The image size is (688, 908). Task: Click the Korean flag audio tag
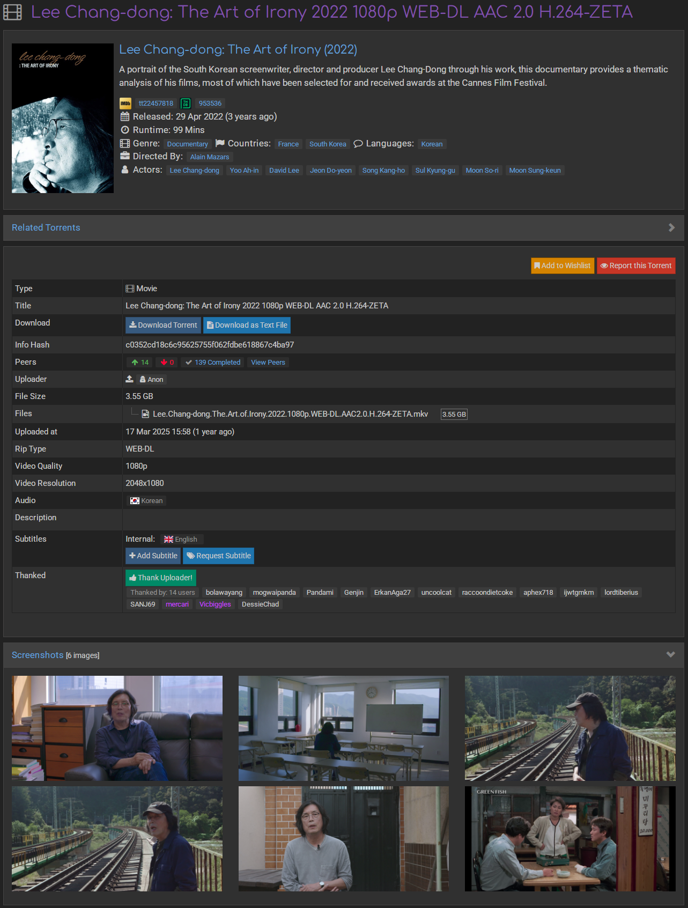146,501
